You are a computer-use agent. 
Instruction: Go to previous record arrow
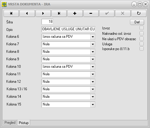pos(27,13)
